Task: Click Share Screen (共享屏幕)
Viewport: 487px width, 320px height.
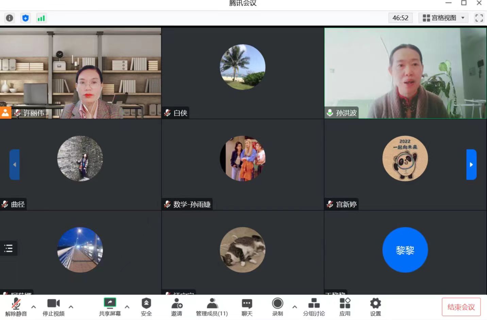Action: click(110, 307)
